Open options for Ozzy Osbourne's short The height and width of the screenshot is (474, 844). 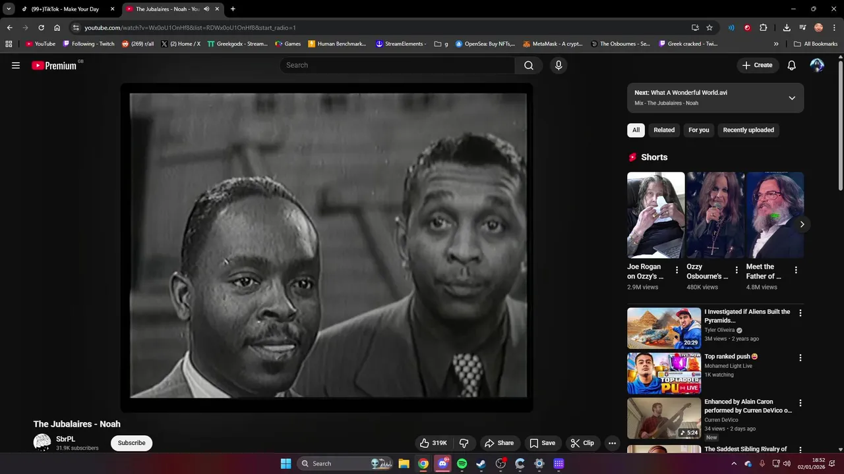737,270
